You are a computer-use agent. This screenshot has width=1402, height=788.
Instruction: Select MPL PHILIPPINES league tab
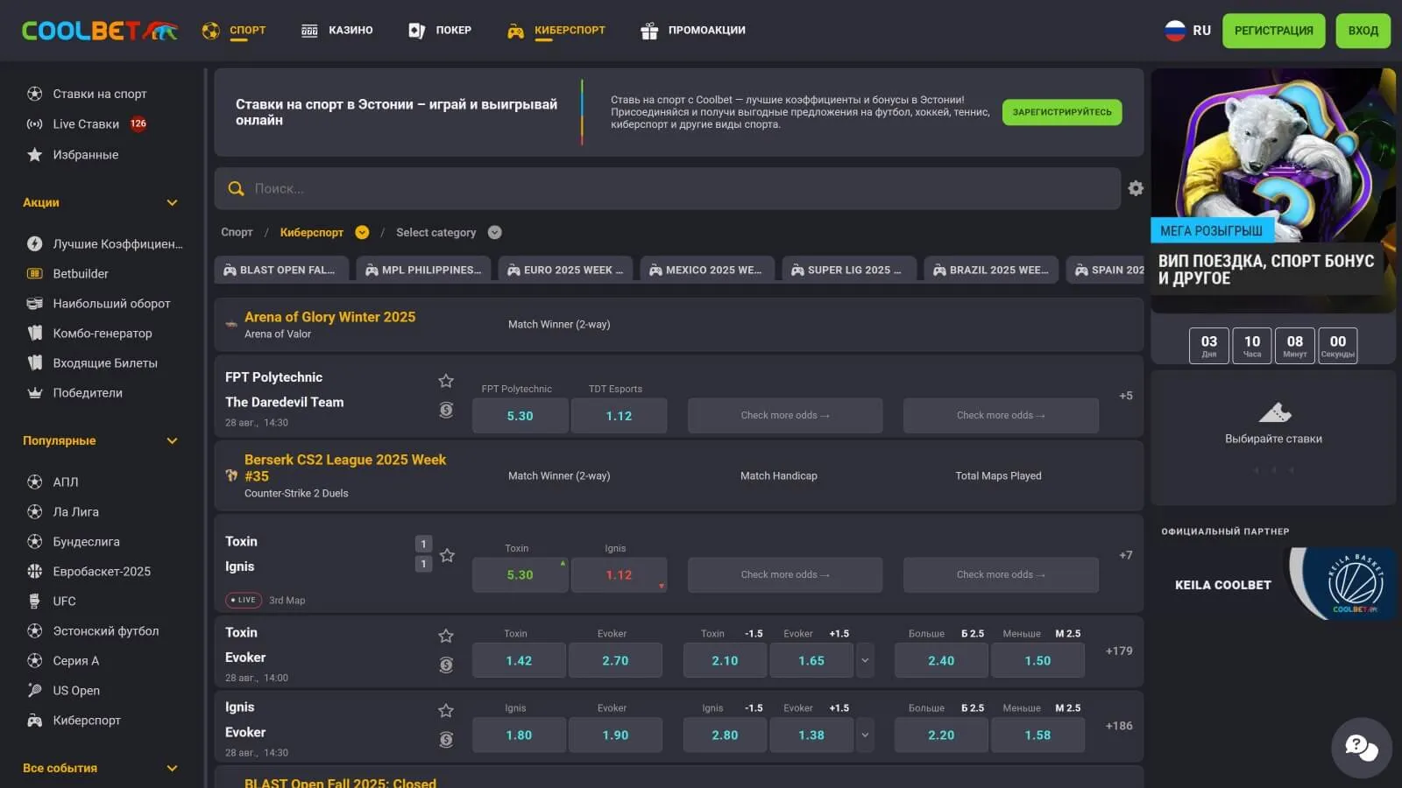pos(423,270)
